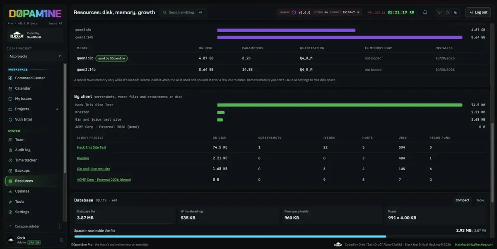497x249 pixels.
Task: Click the Q4_K_M value in qwen3:8b row
Action: pyautogui.click(x=306, y=58)
